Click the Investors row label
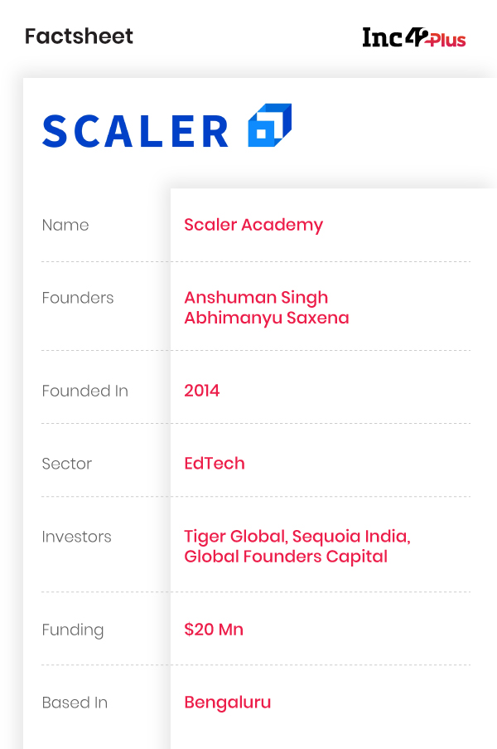 [x=76, y=537]
